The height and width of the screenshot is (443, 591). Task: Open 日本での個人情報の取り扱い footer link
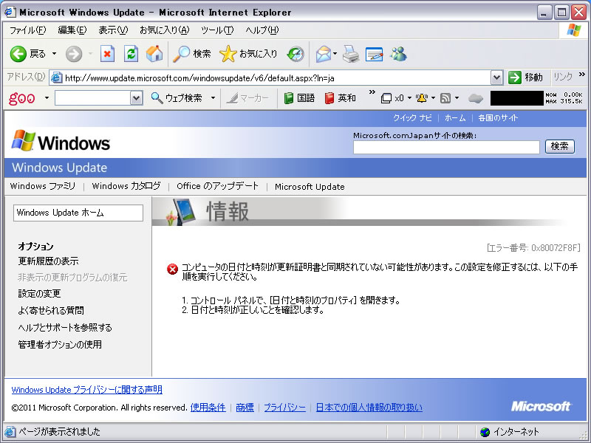coord(369,408)
